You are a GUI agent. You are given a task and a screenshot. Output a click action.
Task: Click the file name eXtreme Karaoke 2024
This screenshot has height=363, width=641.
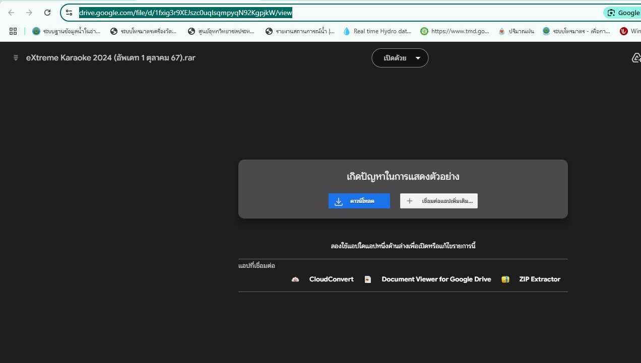coord(111,58)
